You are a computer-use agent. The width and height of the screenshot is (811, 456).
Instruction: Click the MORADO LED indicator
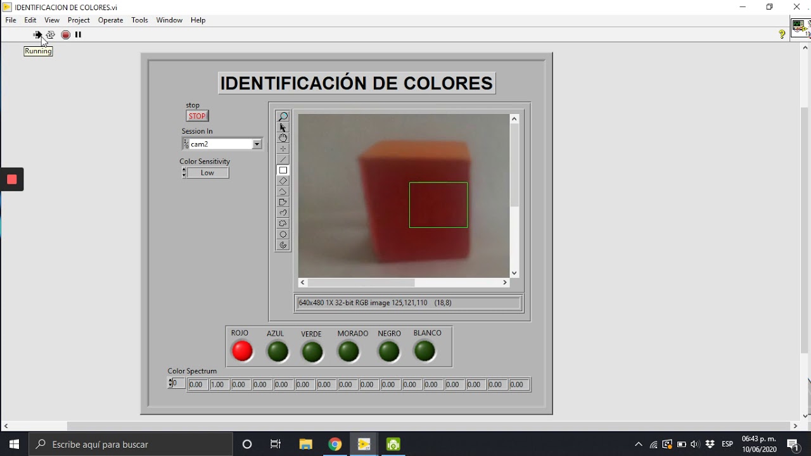(348, 351)
